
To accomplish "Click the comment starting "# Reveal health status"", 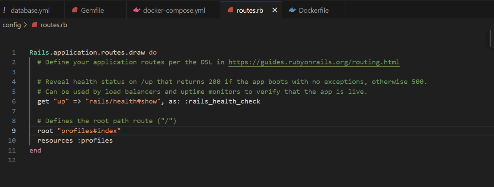I will click(x=232, y=82).
